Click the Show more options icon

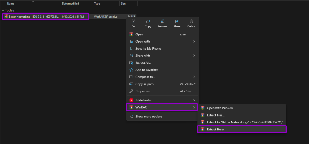(131, 117)
